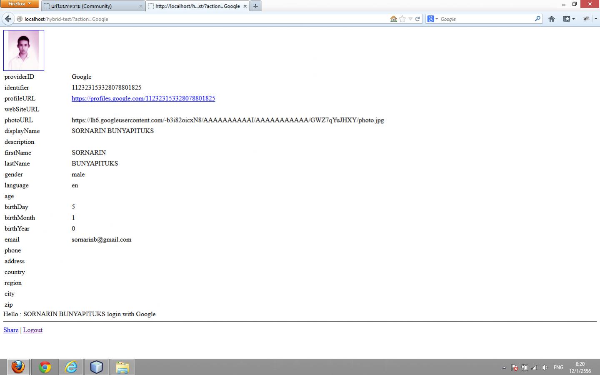Click the firstName value SORNARIN

point(89,152)
